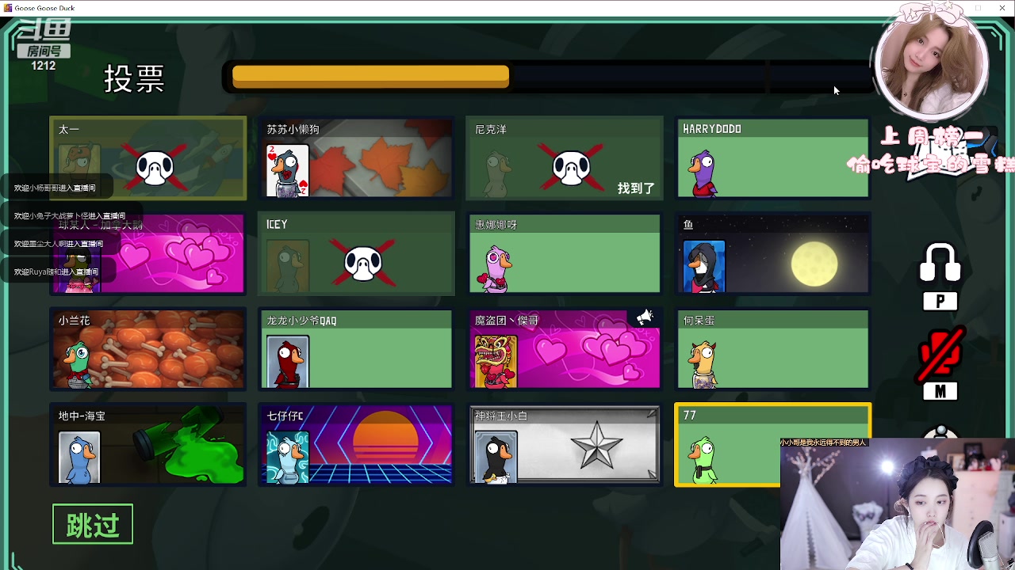Click the 房间号 label badge
Viewport: 1015px width, 570px height.
click(x=44, y=51)
